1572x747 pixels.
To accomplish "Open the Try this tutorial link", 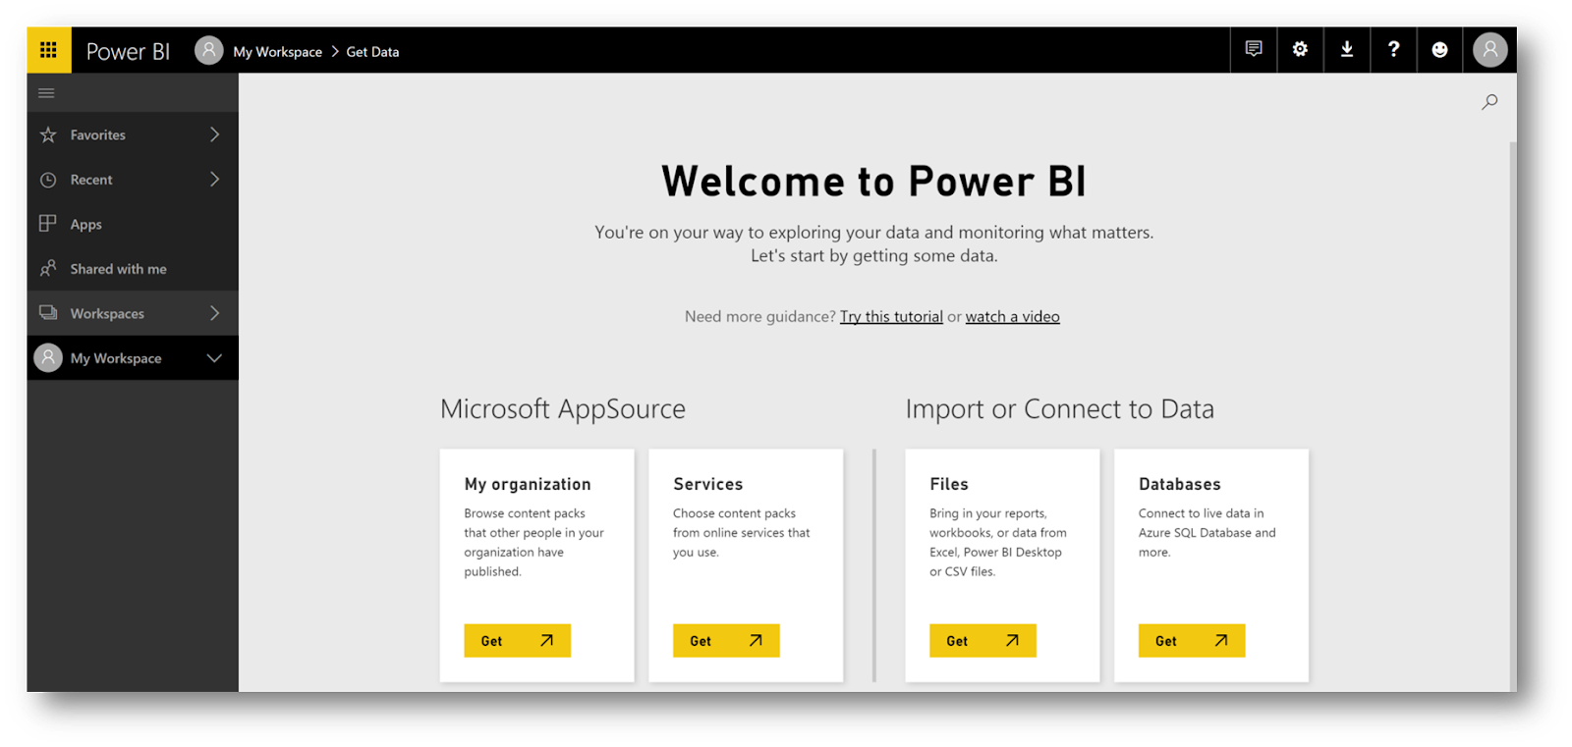I will [x=891, y=317].
